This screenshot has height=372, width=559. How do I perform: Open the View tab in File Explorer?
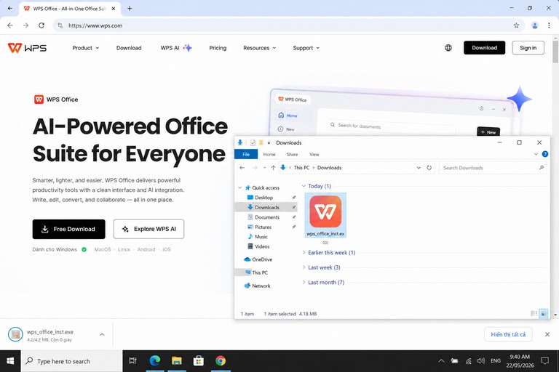click(x=314, y=154)
